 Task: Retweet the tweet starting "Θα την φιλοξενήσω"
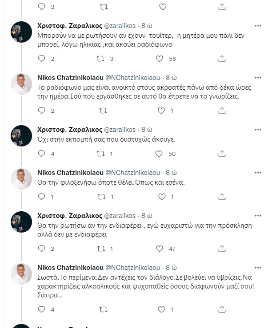point(100,197)
